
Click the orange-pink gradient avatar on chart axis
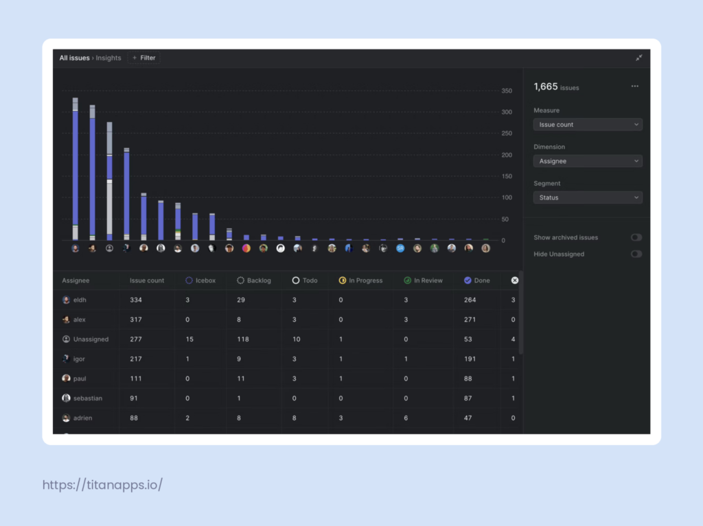[x=246, y=248]
